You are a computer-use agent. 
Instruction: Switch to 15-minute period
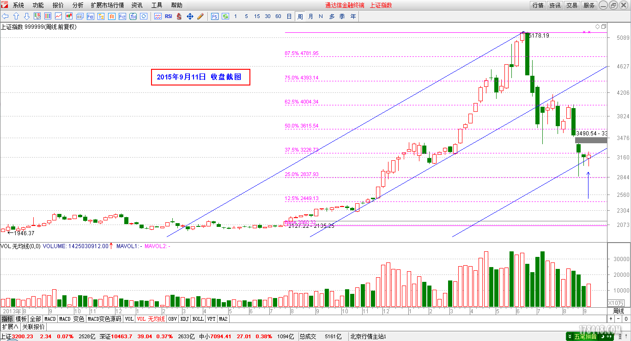coord(257,16)
